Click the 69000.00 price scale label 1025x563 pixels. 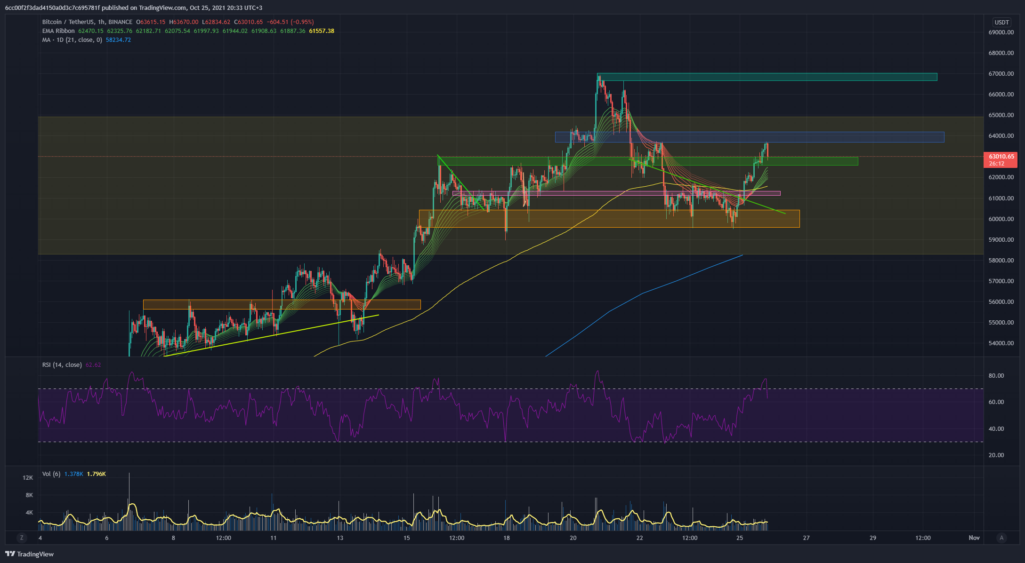[x=1001, y=32]
